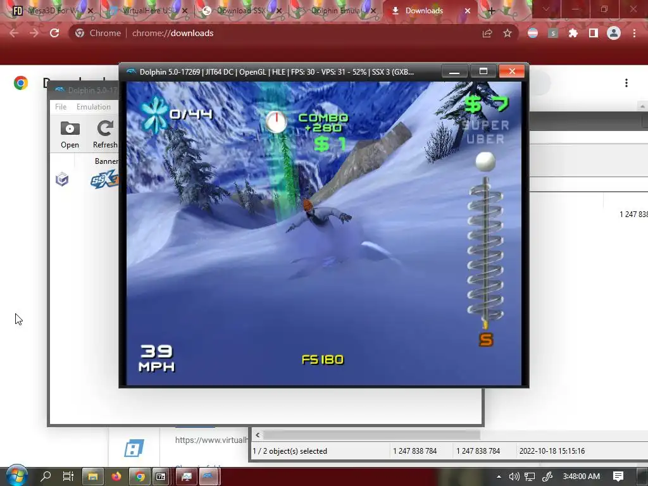This screenshot has height=486, width=648.
Task: Open the notification center icon
Action: pyautogui.click(x=618, y=477)
